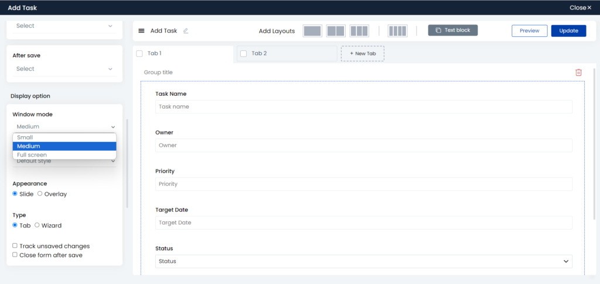Viewport: 600px width, 284px height.
Task: Click the pencil edit icon next to Add Task
Action: [186, 31]
